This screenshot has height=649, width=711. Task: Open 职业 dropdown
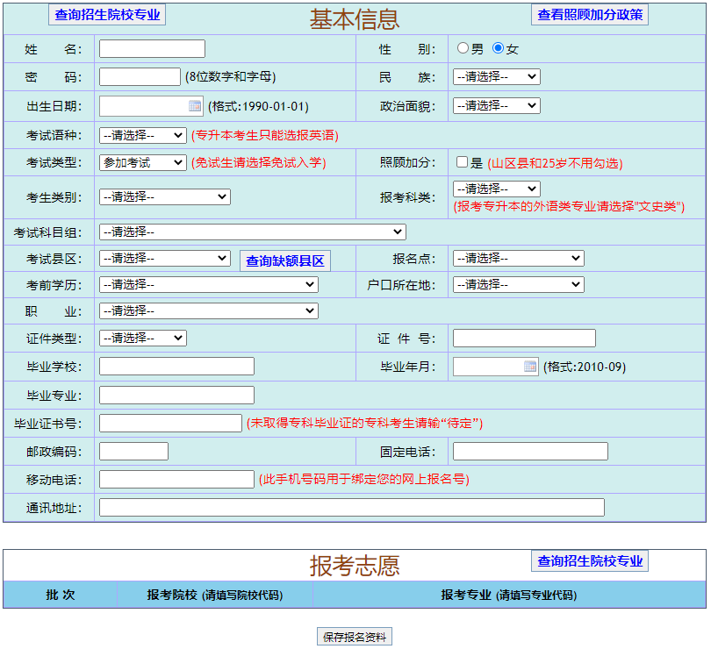tap(209, 310)
